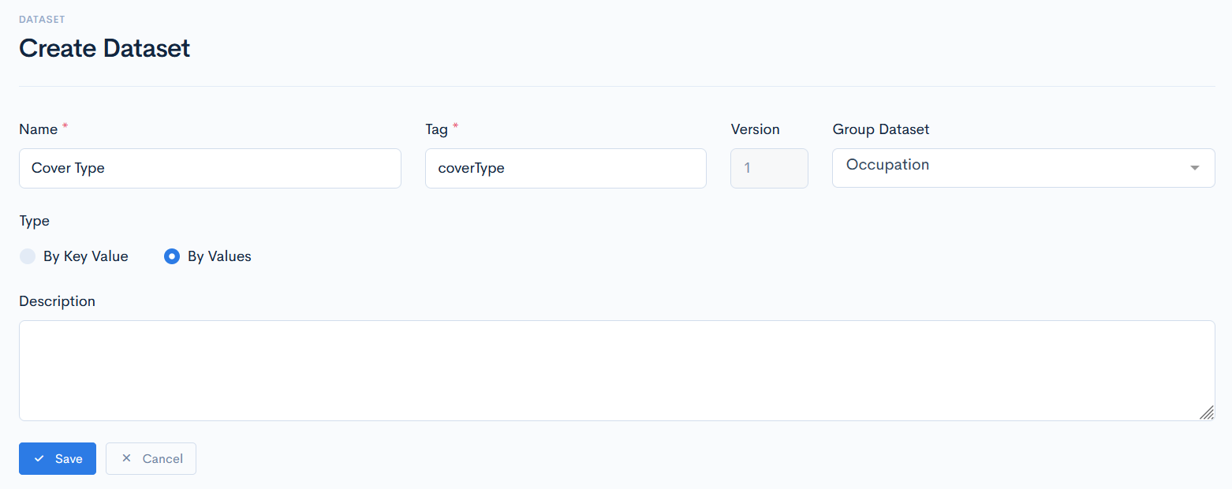Viewport: 1232px width, 489px height.
Task: Click the Name field containing Cover Type
Action: click(x=210, y=168)
